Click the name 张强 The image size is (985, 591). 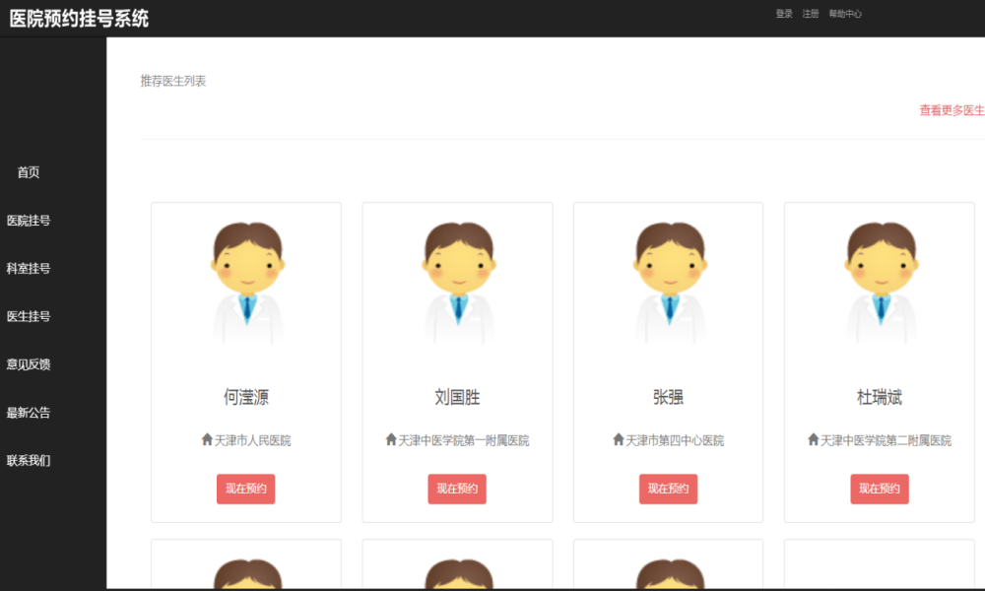[x=669, y=397]
